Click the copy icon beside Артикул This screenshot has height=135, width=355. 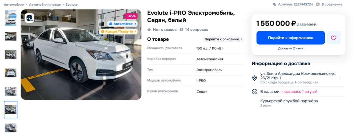(x=274, y=4)
